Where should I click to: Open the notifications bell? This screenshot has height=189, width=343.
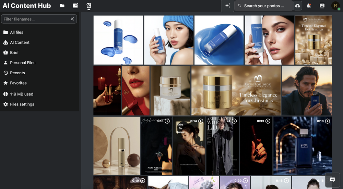[x=309, y=6]
